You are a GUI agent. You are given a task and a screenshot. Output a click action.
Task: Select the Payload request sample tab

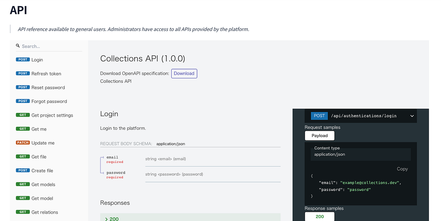click(x=319, y=136)
